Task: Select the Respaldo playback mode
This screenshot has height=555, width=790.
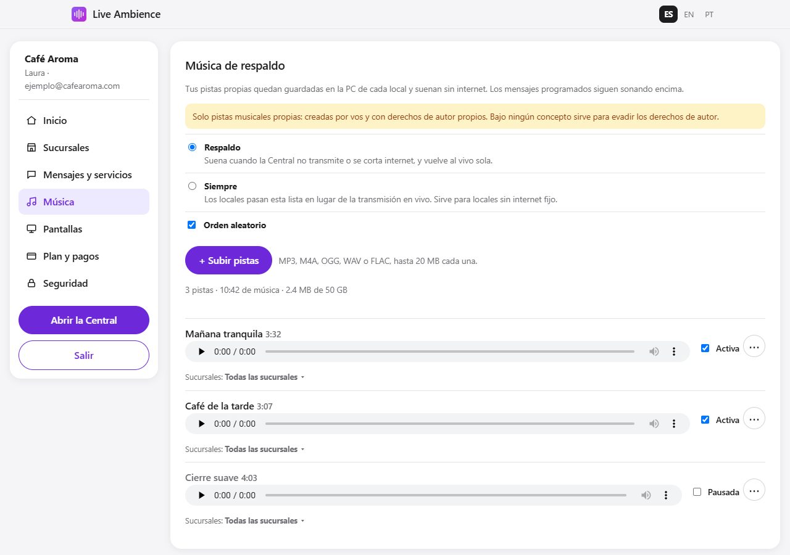Action: [x=192, y=147]
